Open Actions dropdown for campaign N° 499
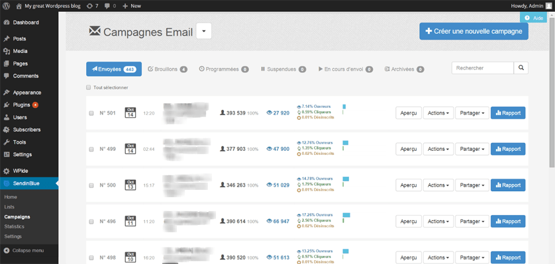This screenshot has height=264, width=555. [x=438, y=149]
